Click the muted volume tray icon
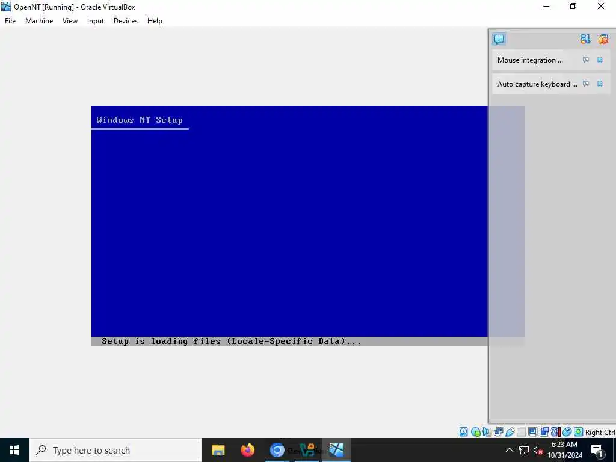The image size is (616, 462). [x=538, y=450]
